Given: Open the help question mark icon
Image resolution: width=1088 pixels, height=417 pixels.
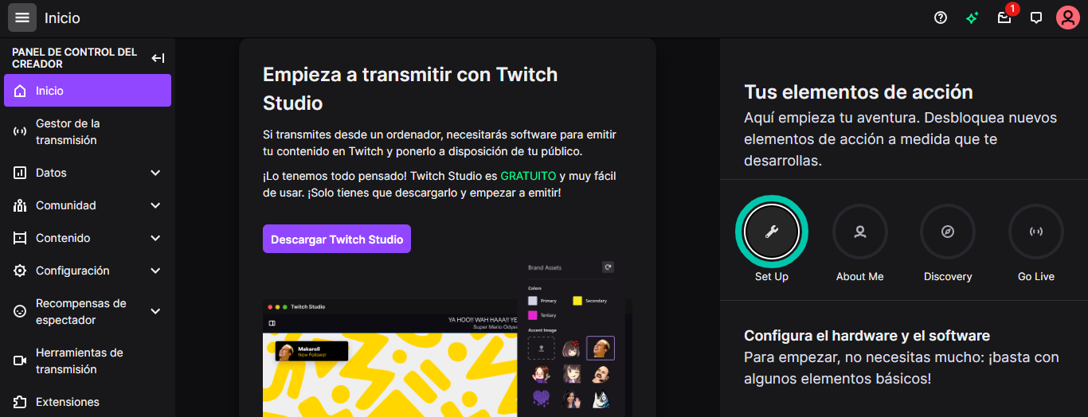Looking at the screenshot, I should 941,18.
